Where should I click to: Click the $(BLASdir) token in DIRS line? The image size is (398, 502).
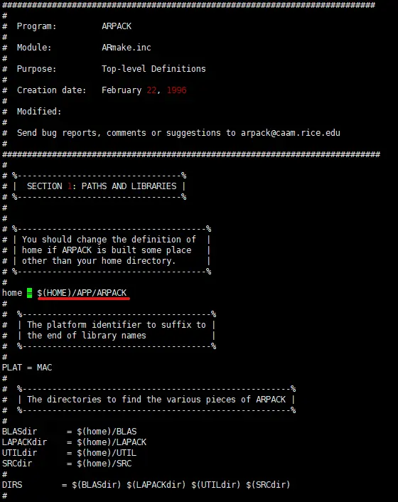tap(97, 485)
